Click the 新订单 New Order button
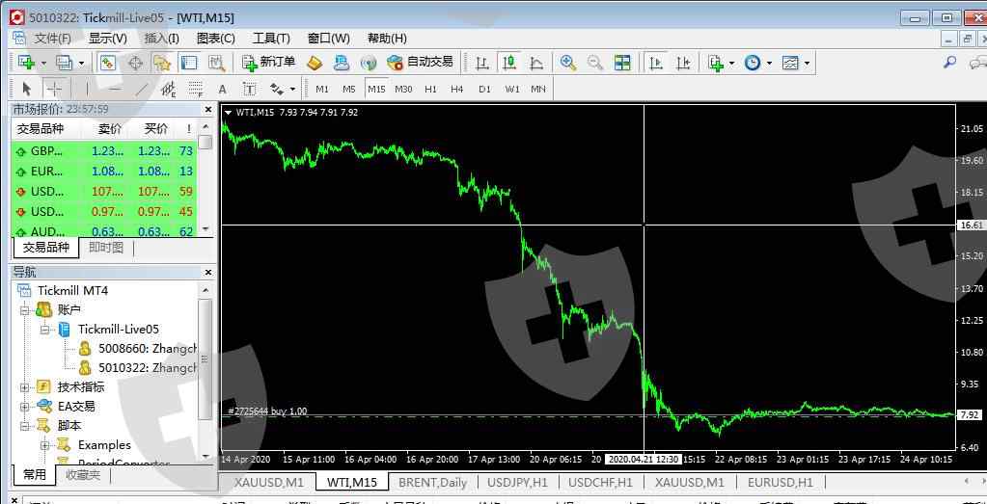The width and height of the screenshot is (987, 504). [x=269, y=63]
